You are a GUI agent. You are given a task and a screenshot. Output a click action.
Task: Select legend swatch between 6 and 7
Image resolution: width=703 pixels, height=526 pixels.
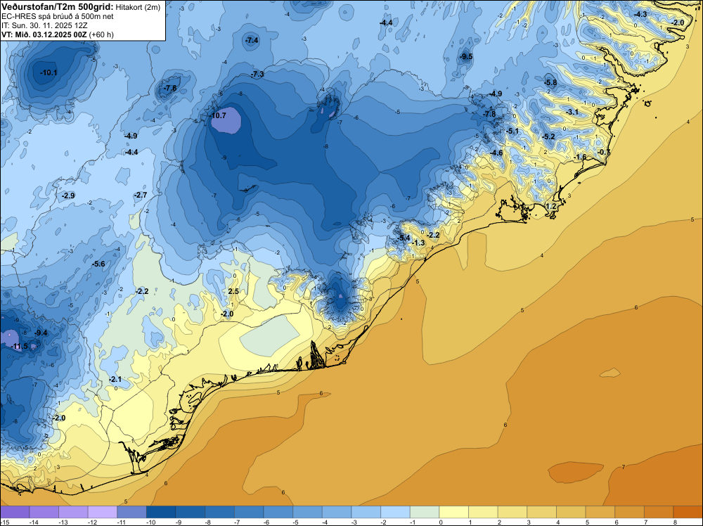pyautogui.click(x=630, y=512)
